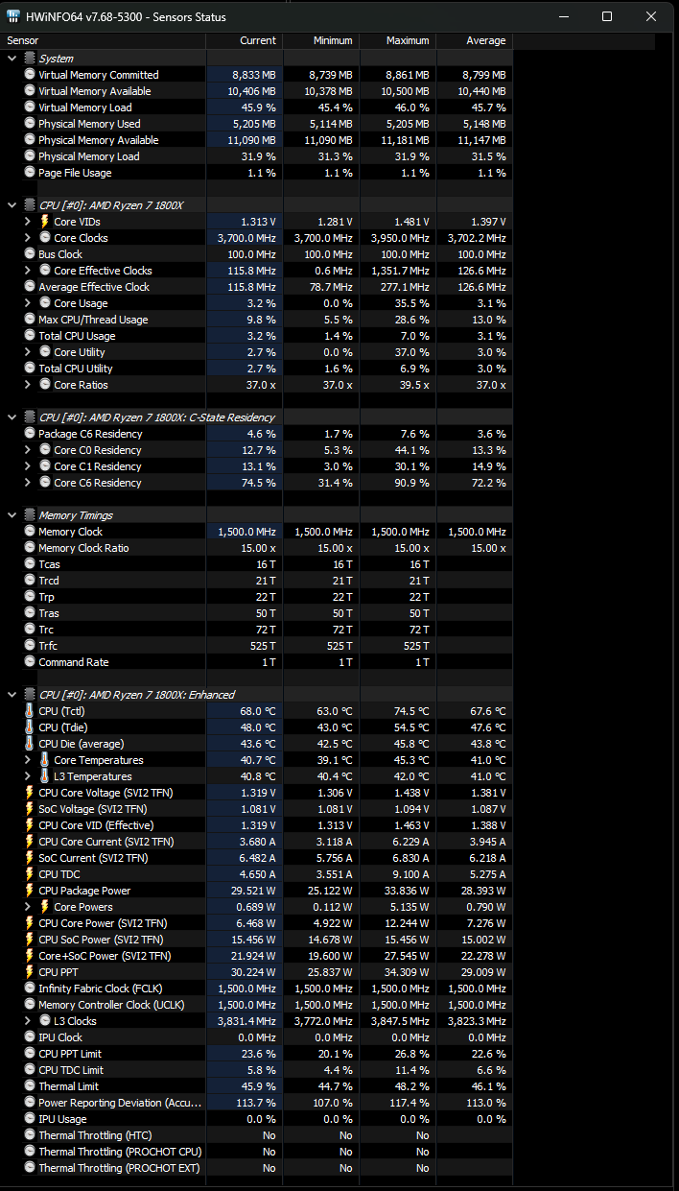The width and height of the screenshot is (679, 1191).
Task: Click the Core VIDs lightning bolt icon
Action: [x=45, y=222]
